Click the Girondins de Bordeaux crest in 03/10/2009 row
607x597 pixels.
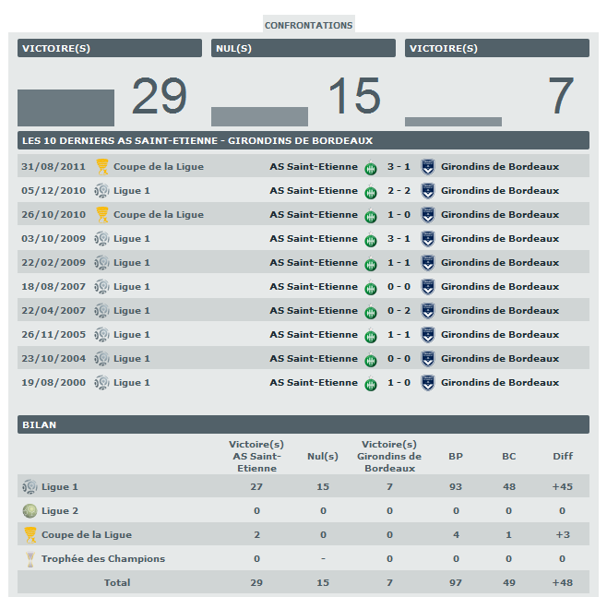pyautogui.click(x=428, y=239)
